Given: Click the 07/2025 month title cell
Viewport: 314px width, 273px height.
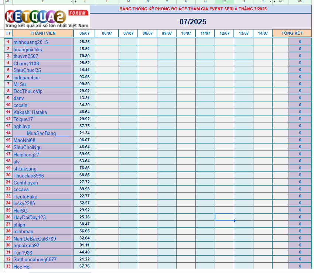Looking at the screenshot, I should [x=193, y=22].
